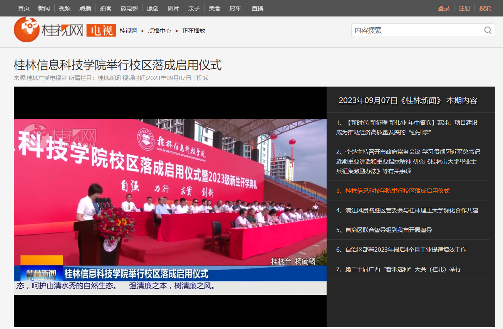The width and height of the screenshot is (503, 329).
Task: Click the 搜索 link in top bar
Action: 485,8
